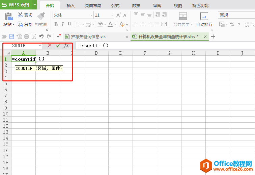Click the Cut (剪切) scissors icon
This screenshot has width=255, height=175.
click(x=20, y=15)
